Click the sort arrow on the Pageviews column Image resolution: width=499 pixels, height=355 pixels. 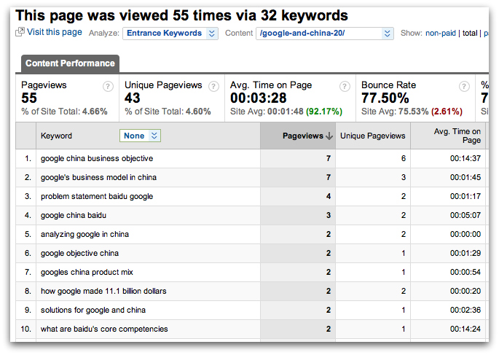coord(329,136)
